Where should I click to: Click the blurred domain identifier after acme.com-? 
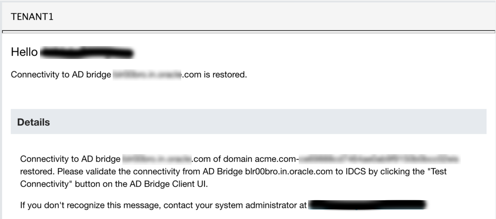click(379, 159)
